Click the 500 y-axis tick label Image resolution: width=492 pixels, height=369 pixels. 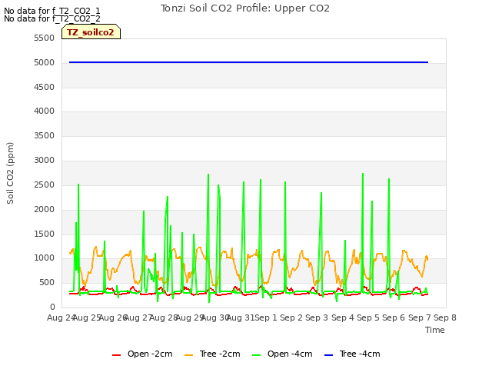pos(47,283)
